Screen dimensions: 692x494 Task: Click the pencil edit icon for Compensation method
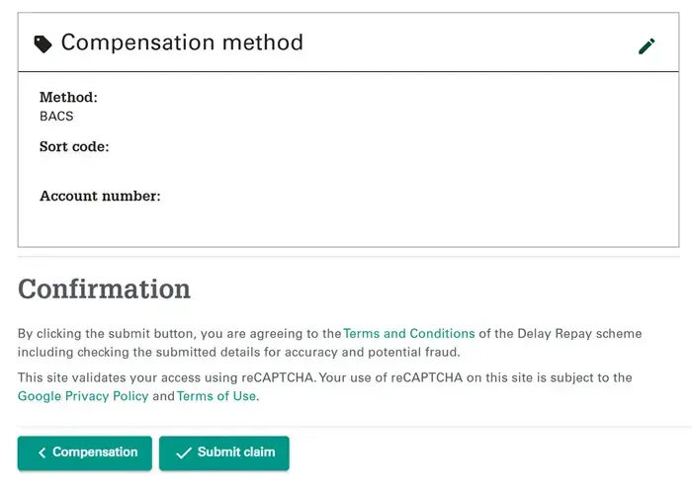(647, 45)
